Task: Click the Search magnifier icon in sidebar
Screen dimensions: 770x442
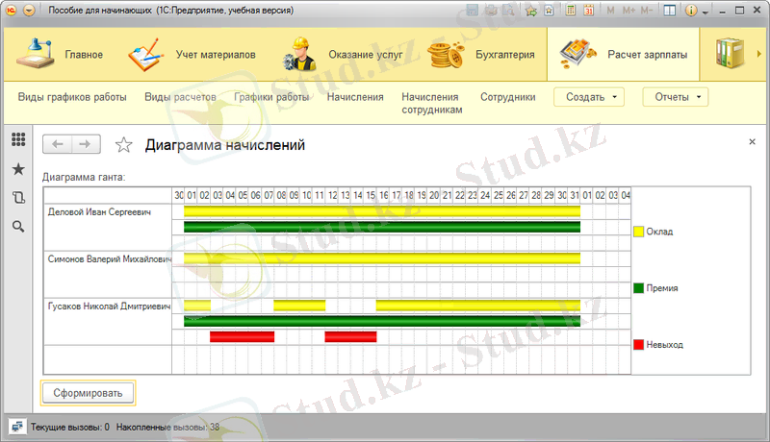Action: tap(18, 227)
